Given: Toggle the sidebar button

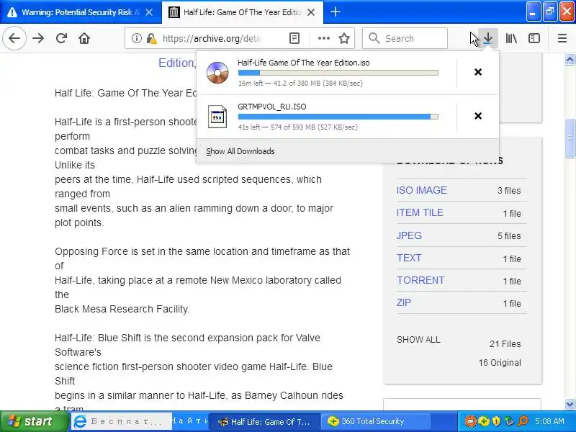Looking at the screenshot, I should tap(534, 38).
